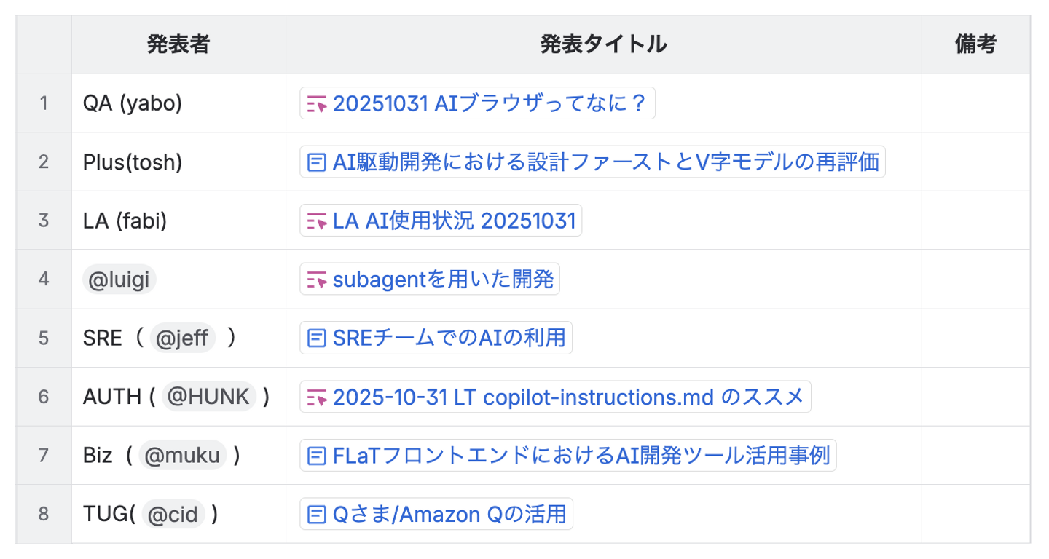Click slides icon beside copilot-instructions.md link
This screenshot has height=559, width=1049.
tap(316, 397)
